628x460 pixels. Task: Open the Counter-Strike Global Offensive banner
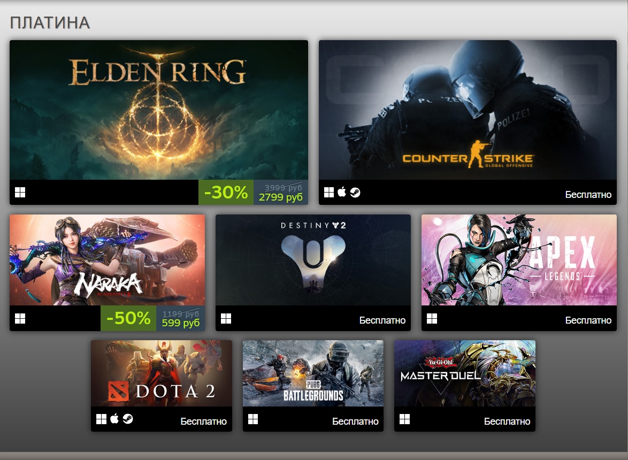point(468,110)
